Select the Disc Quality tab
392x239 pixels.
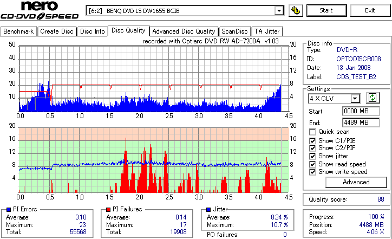[x=128, y=30]
